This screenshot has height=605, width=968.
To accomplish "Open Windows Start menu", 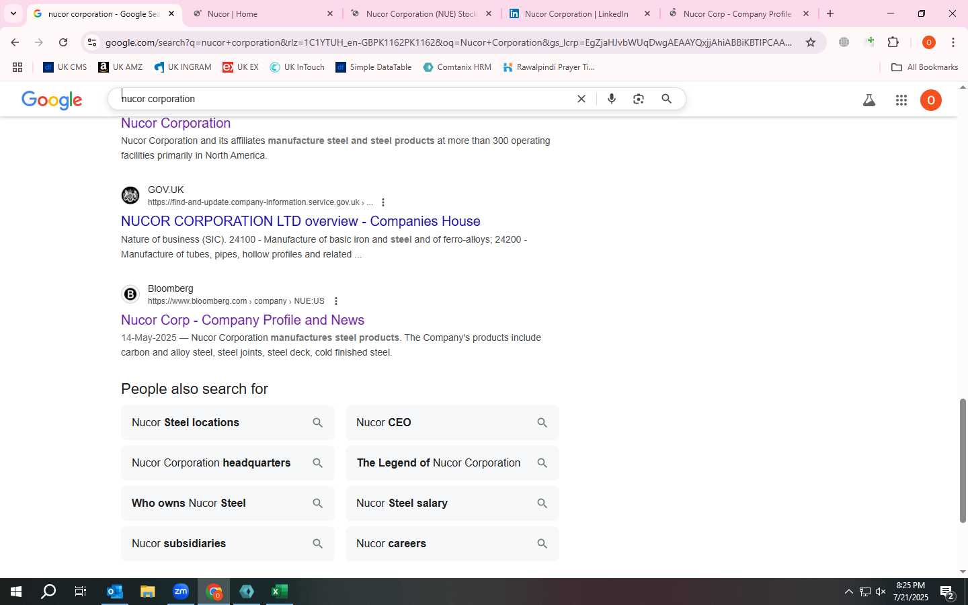I will [16, 592].
